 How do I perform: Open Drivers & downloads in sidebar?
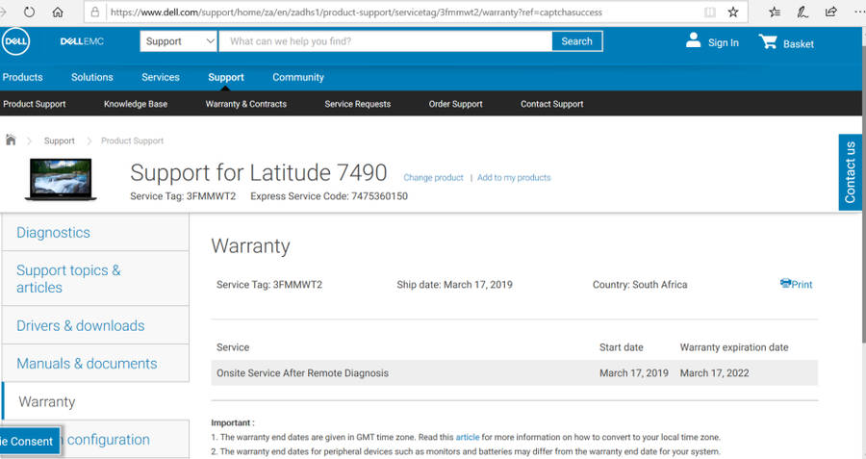81,325
